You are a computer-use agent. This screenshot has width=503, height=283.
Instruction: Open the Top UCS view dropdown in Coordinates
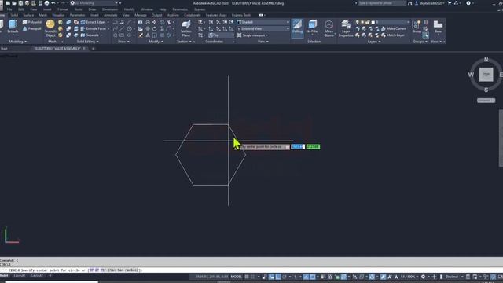tap(222, 35)
